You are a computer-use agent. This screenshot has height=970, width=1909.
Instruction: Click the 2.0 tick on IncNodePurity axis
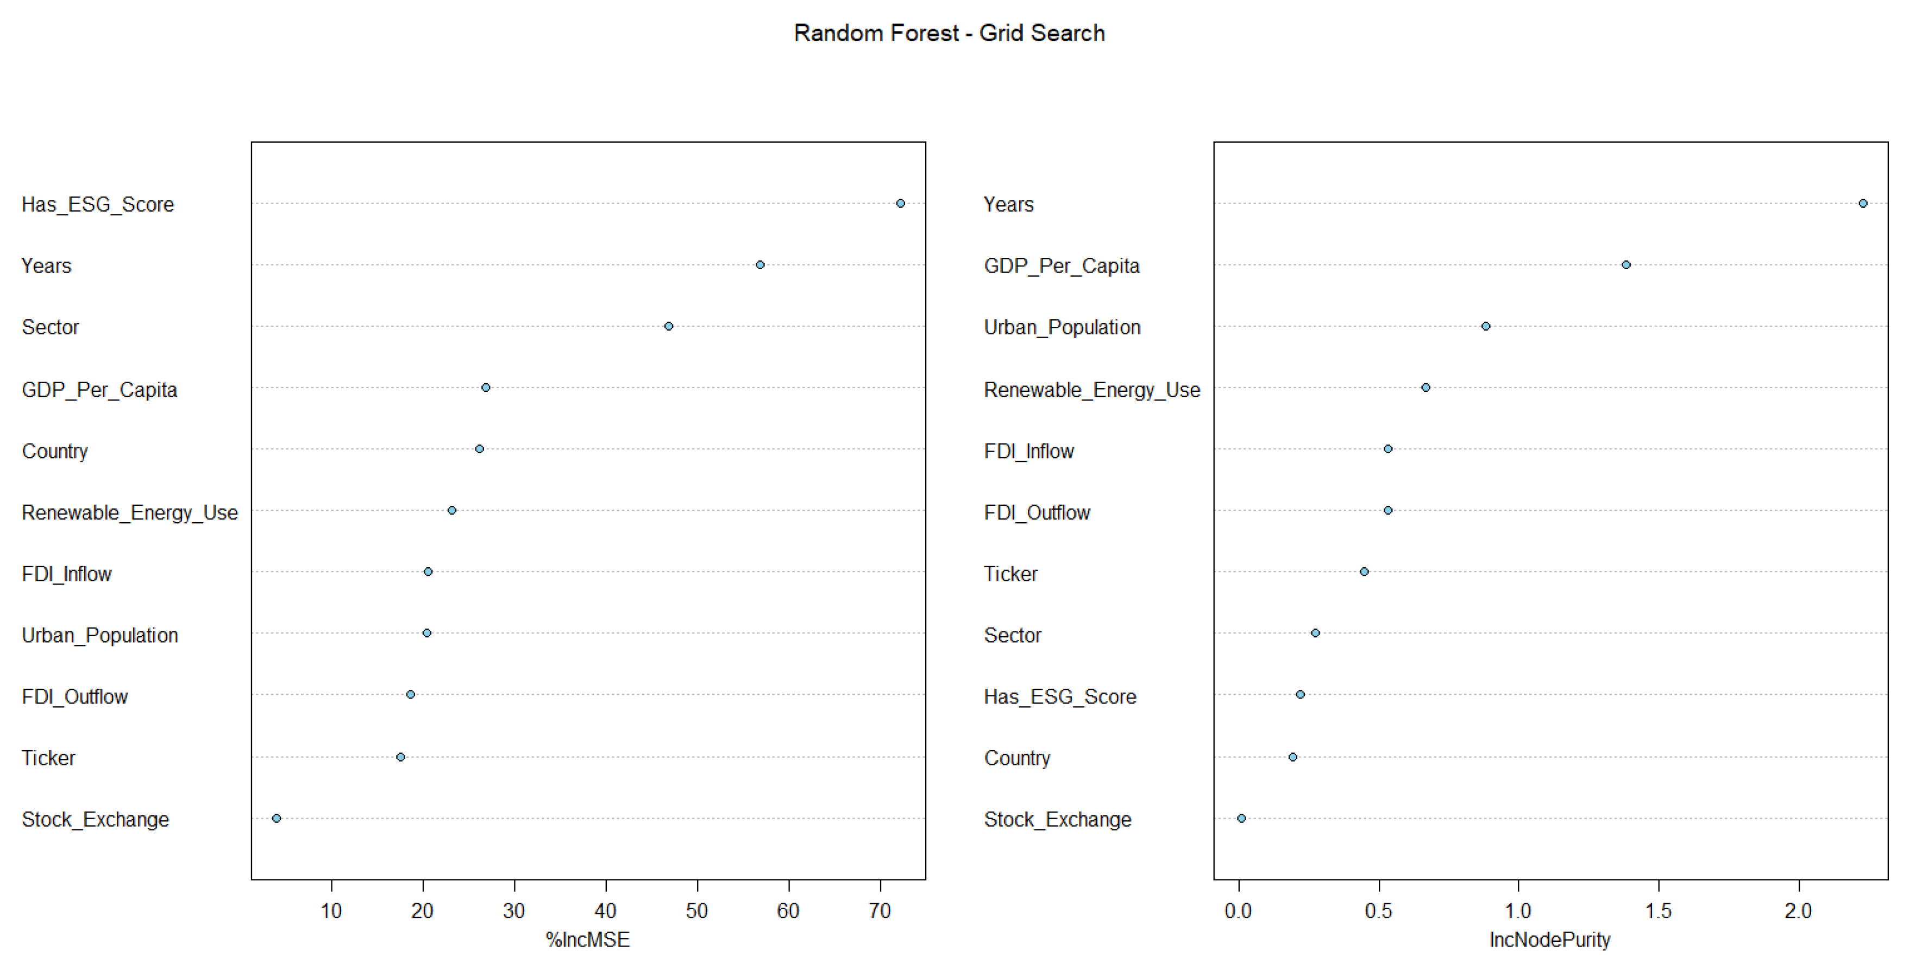pyautogui.click(x=1798, y=911)
